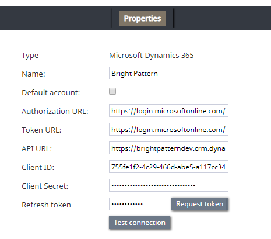Screen dimensions: 271x239
Task: Click the Refresh token field
Action: click(139, 204)
